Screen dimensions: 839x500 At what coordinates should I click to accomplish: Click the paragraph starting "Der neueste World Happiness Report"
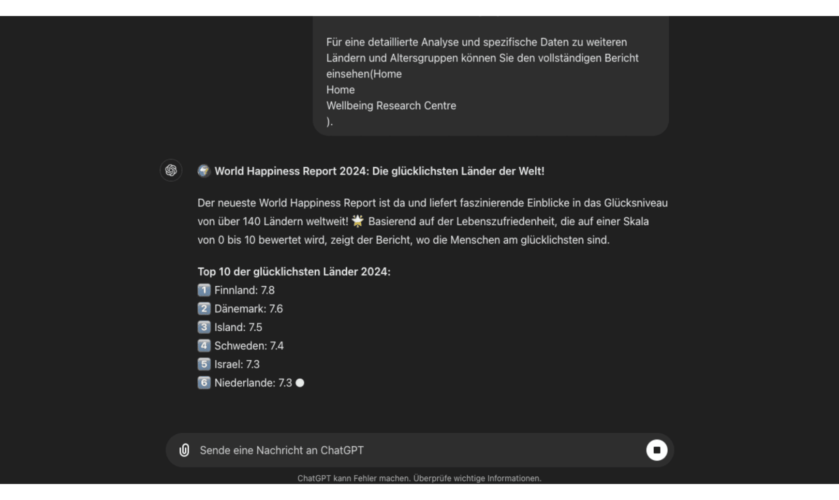(433, 221)
